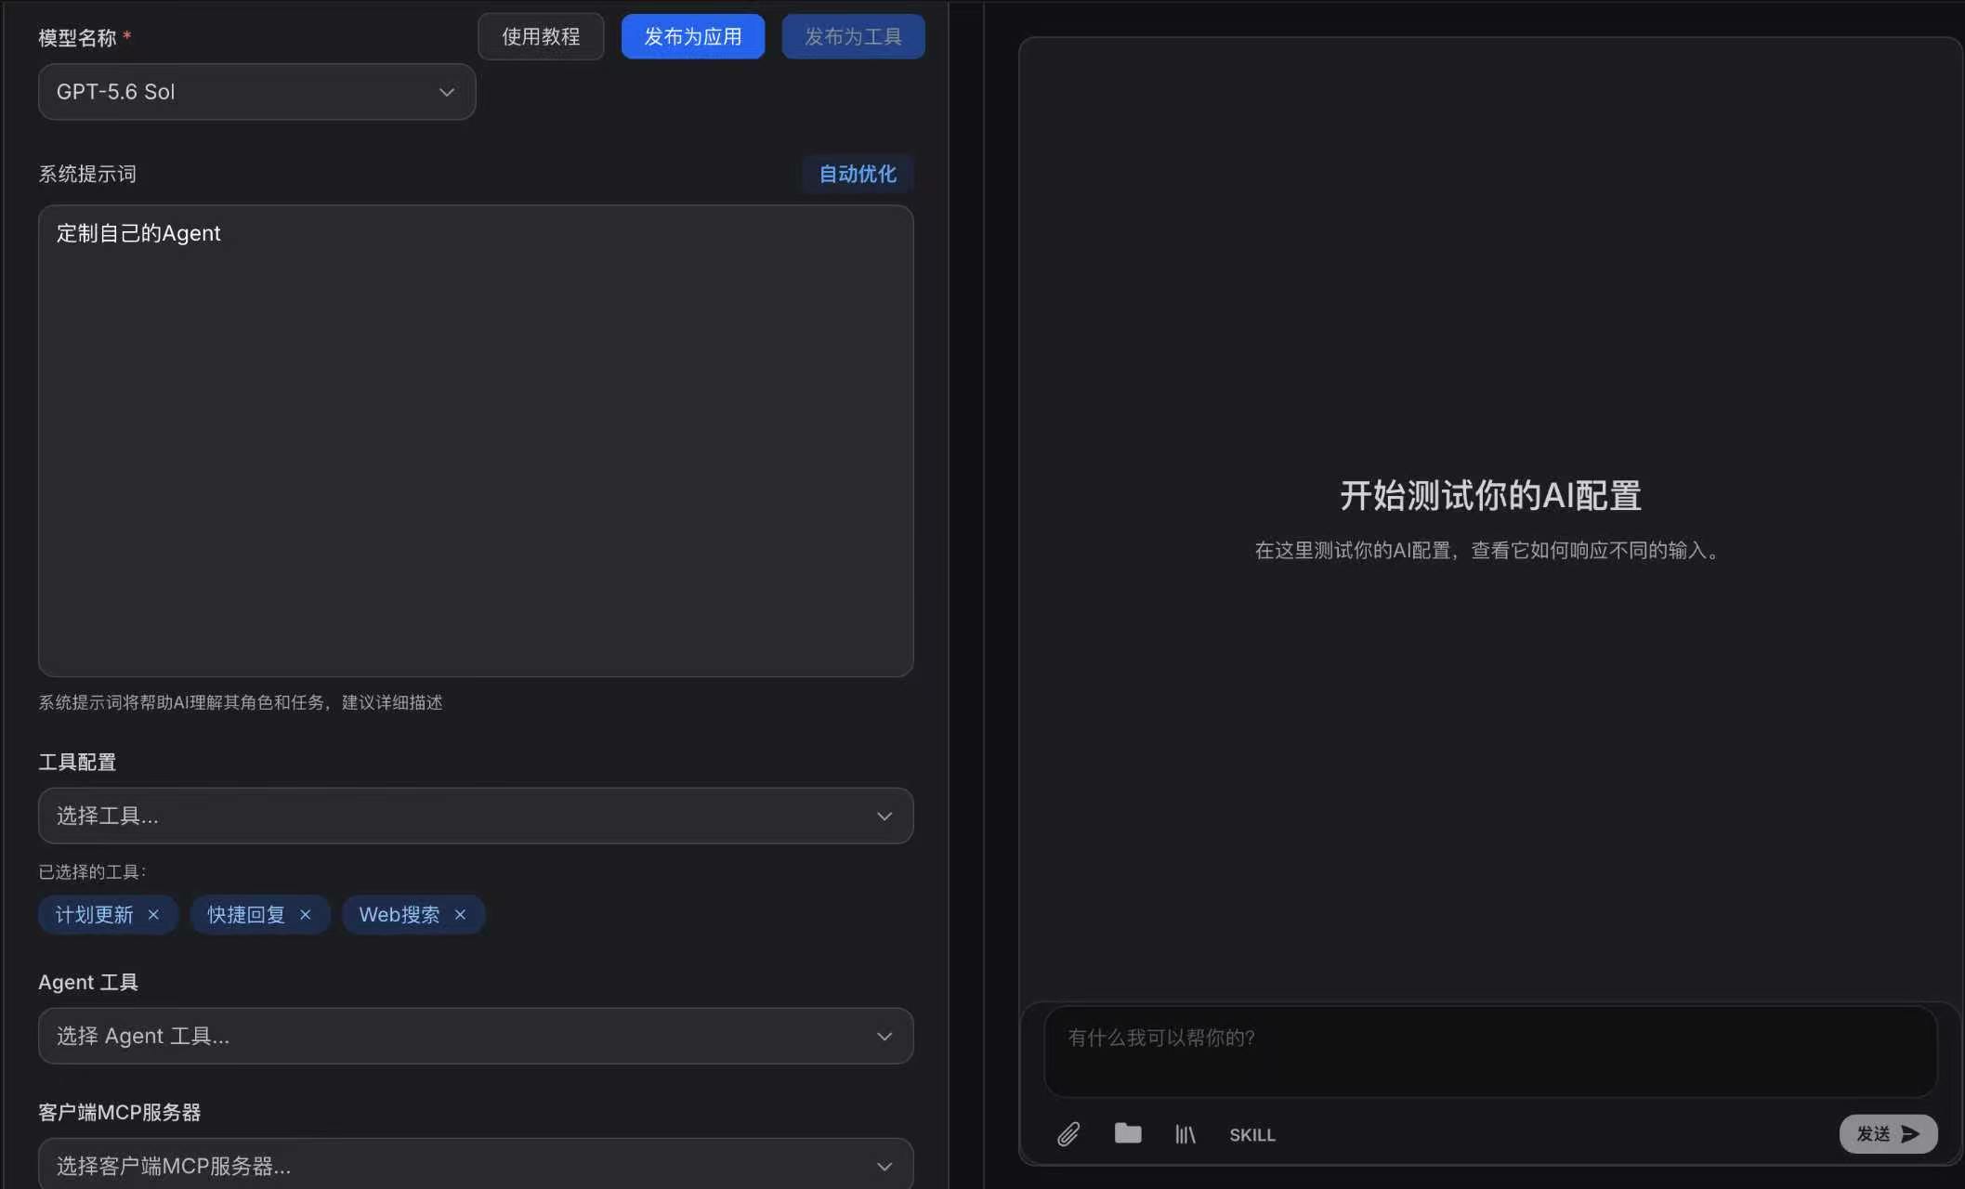Screen dimensions: 1965x1189
Task: Click the 发送 send button
Action: [1888, 1134]
